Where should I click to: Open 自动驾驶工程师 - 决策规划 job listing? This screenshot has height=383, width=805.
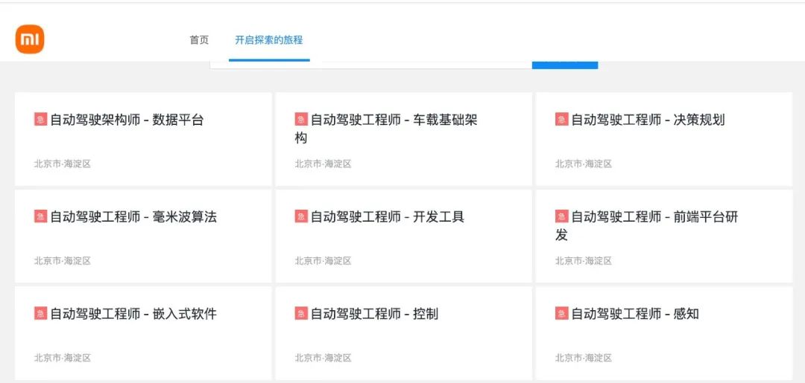(x=647, y=120)
